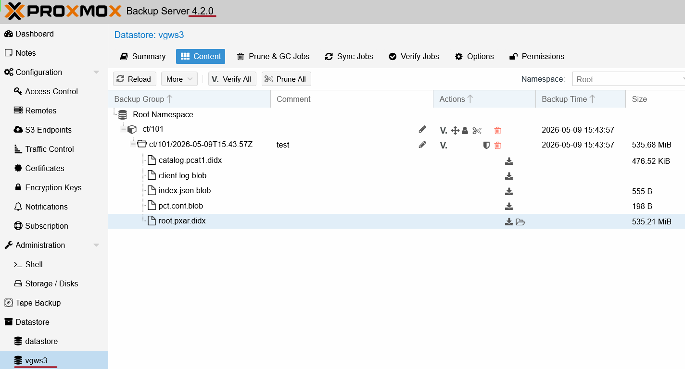
Task: Sort by Backup Group column header
Action: (190, 99)
